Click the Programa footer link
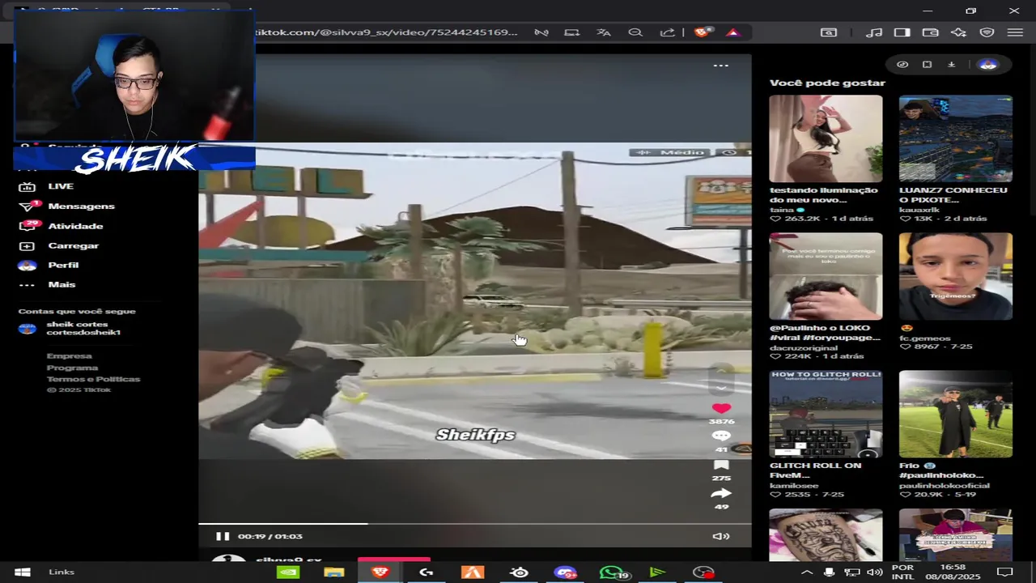Image resolution: width=1036 pixels, height=583 pixels. point(72,368)
